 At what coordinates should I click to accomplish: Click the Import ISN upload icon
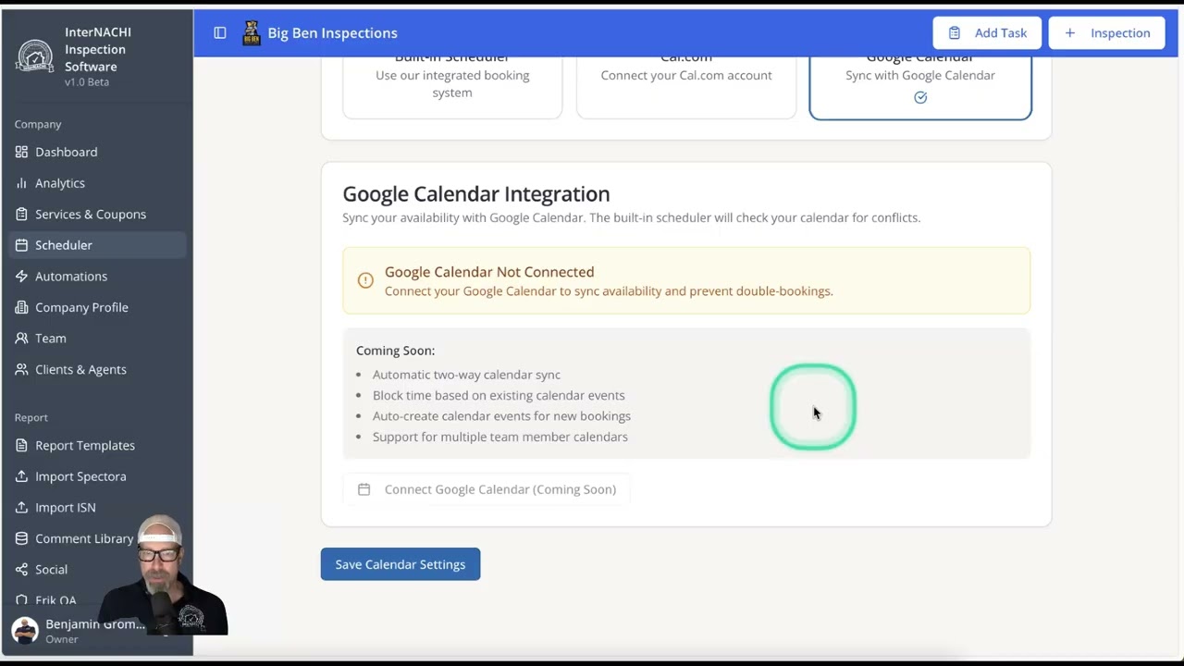point(21,507)
